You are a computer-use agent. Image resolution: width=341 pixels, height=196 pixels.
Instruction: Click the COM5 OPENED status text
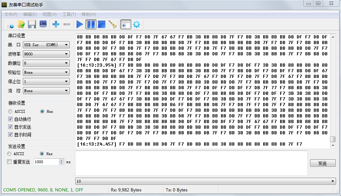pos(43,190)
